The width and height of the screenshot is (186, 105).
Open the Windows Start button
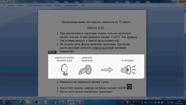[3, 102]
